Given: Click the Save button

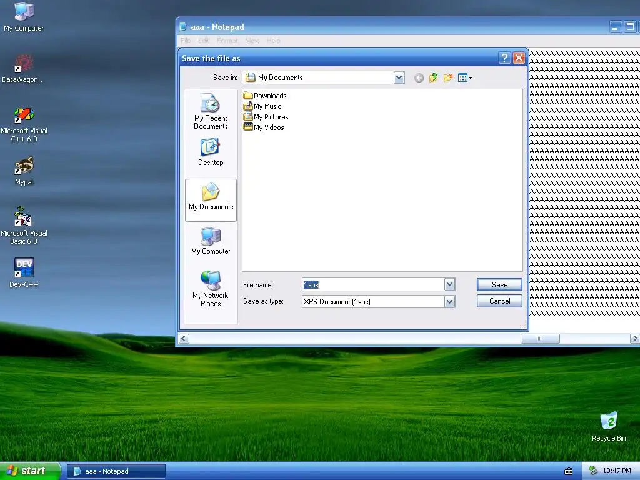Looking at the screenshot, I should click(499, 285).
